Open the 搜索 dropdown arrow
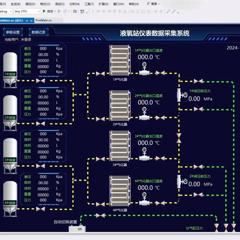 (x=159, y=4)
